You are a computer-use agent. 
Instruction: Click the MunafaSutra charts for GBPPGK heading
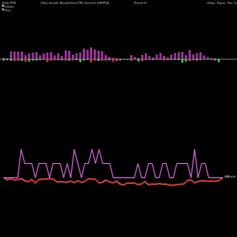(74, 3)
